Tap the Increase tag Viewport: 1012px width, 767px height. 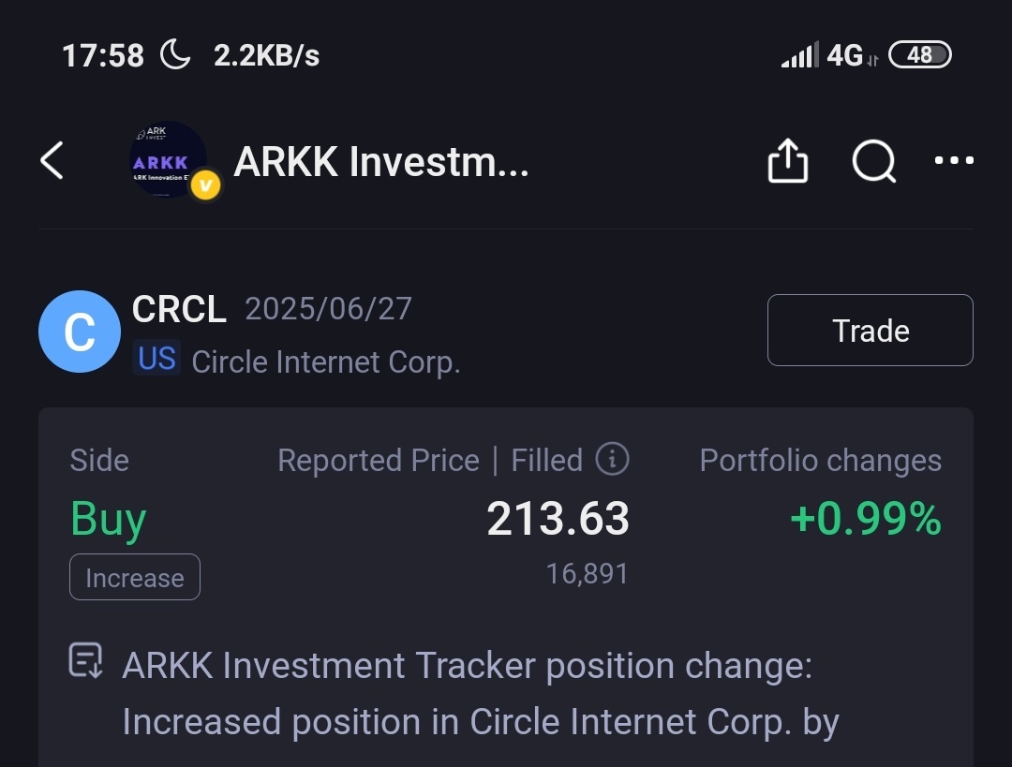tap(135, 577)
